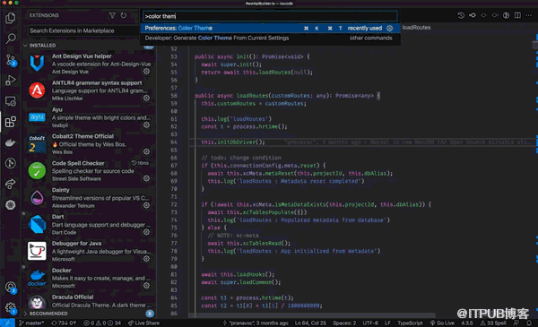Open problems count in status bar

[102, 323]
